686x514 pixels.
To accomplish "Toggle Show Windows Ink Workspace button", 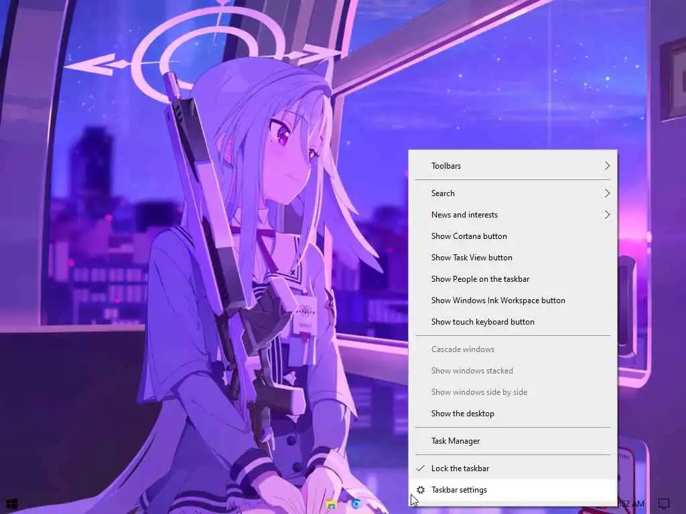I will (512, 301).
